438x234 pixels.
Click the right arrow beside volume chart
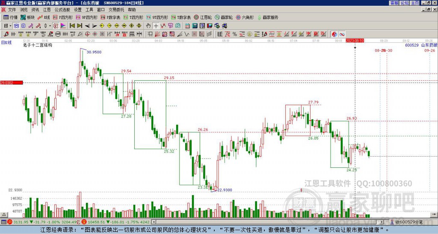pyautogui.click(x=435, y=214)
